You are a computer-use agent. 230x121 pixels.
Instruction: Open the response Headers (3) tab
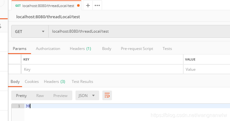coord(54,82)
